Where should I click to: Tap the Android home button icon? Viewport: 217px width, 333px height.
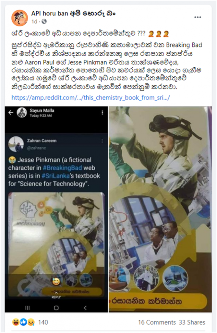56,308
